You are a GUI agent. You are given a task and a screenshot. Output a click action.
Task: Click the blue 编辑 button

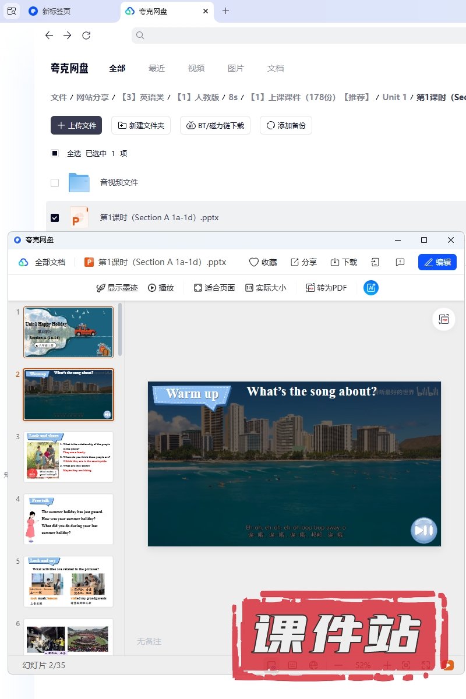[x=437, y=262]
